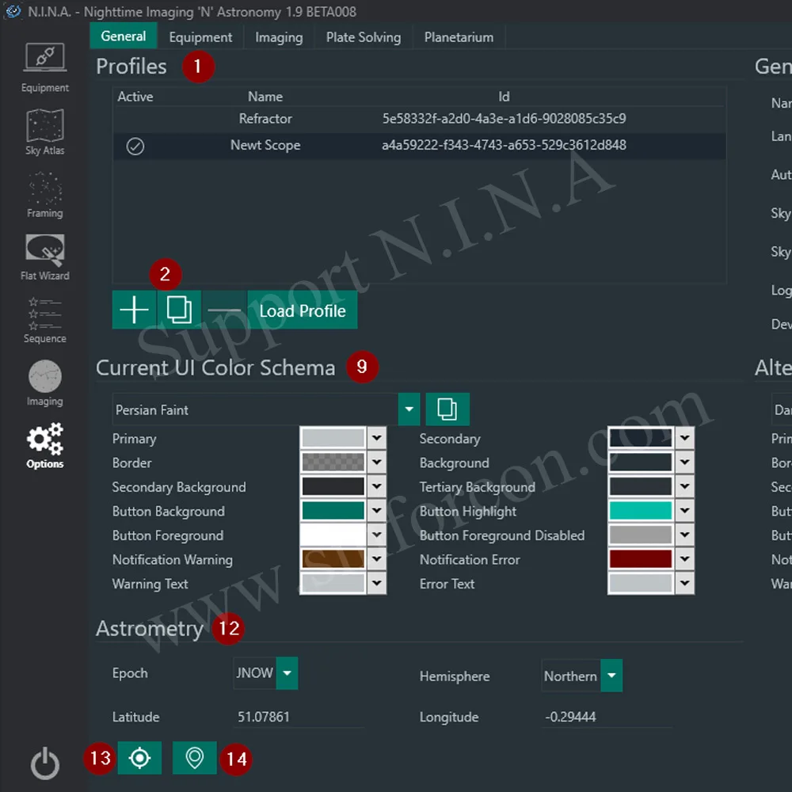Add a new profile with the plus button

(134, 310)
